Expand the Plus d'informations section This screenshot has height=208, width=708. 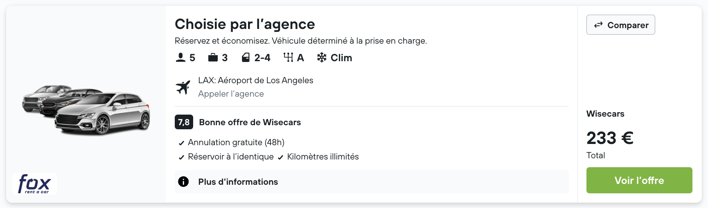coord(372,181)
